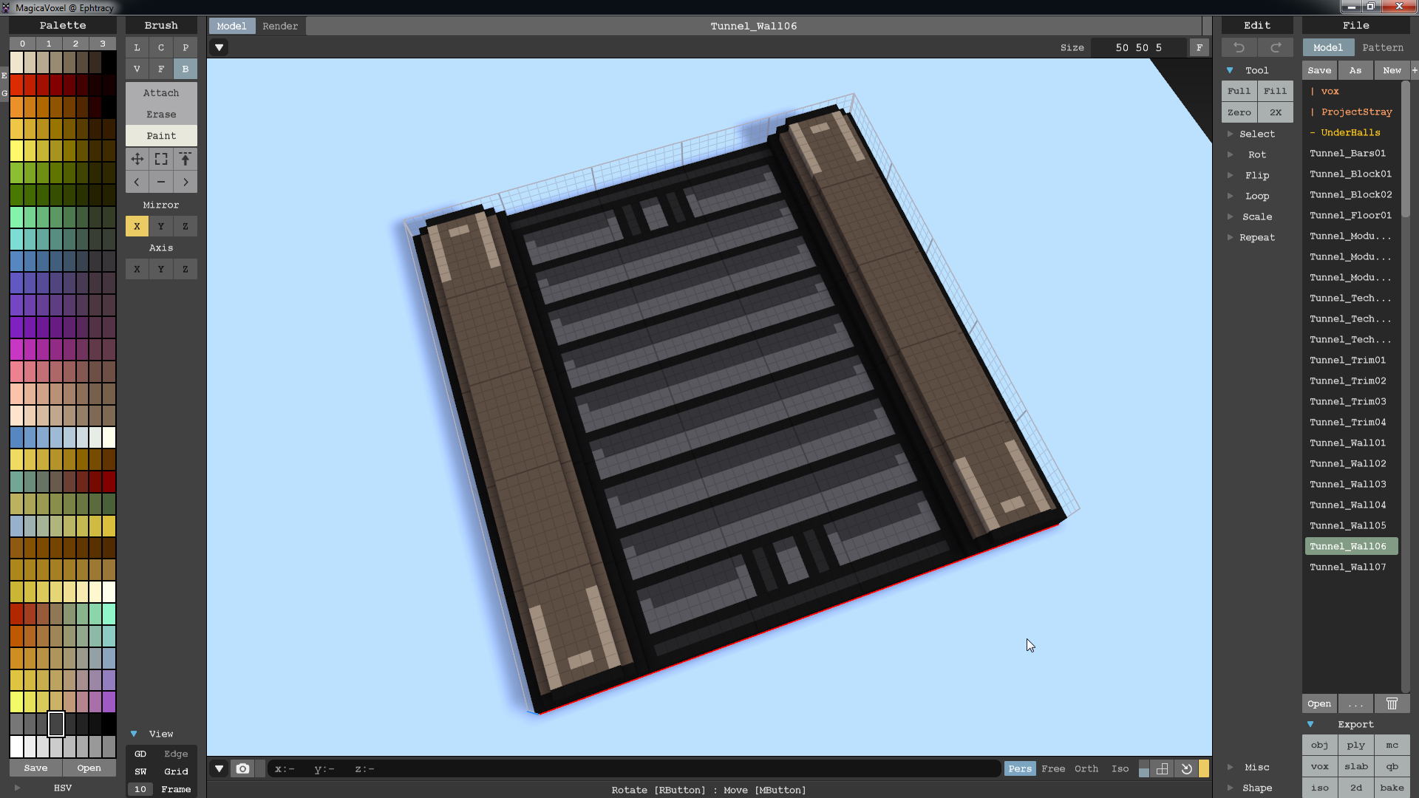The height and width of the screenshot is (798, 1419).
Task: Click the voxel shape blocks icon
Action: click(1163, 768)
